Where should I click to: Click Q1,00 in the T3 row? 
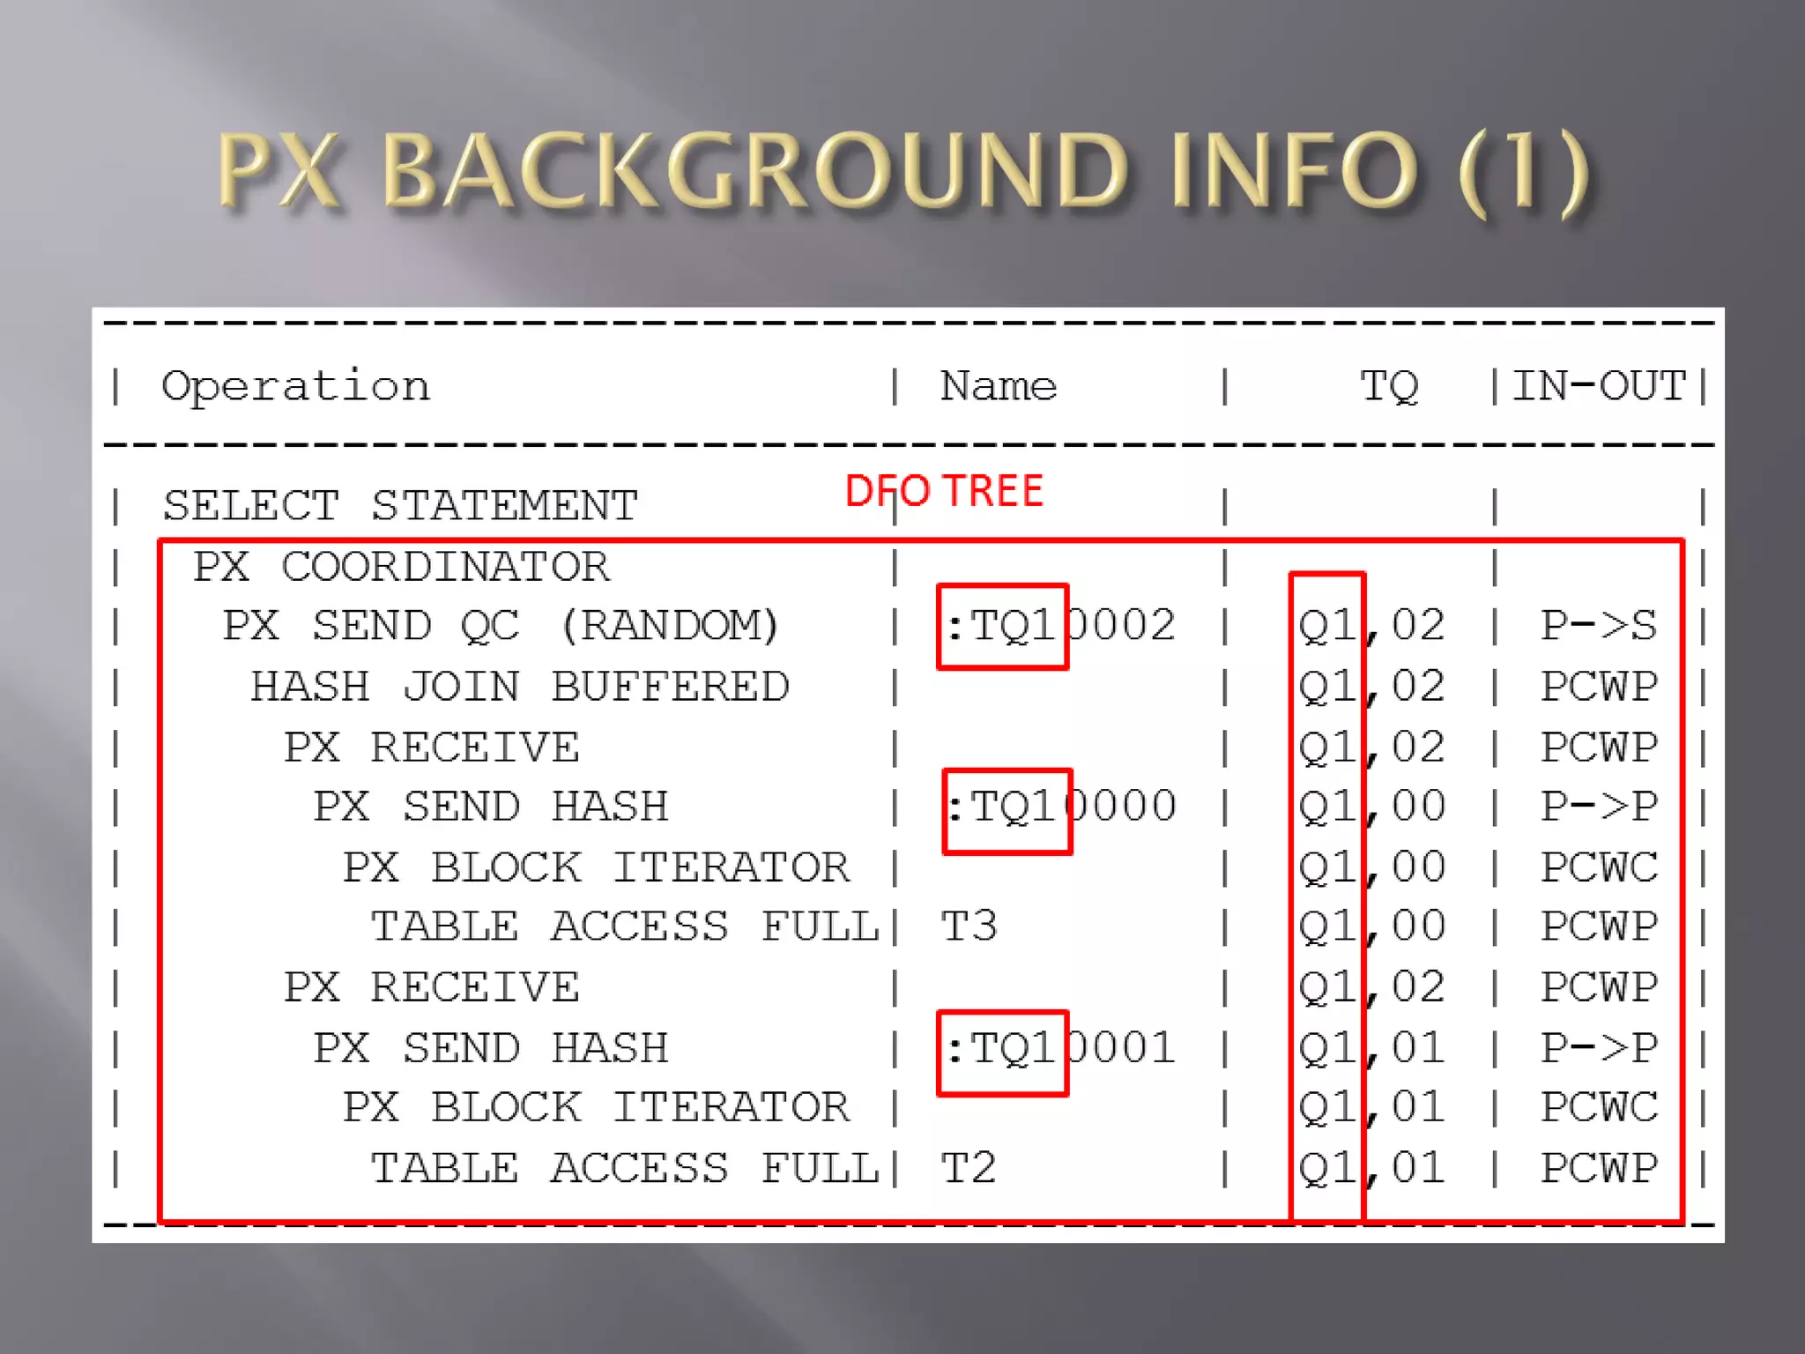point(1371,928)
